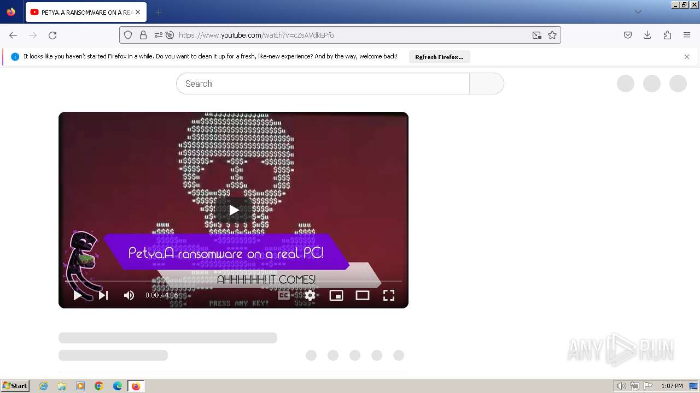Open the Firefox downloads panel
Viewport: 700px width, 393px height.
click(x=647, y=35)
